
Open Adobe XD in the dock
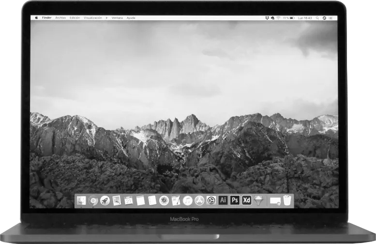pos(247,200)
